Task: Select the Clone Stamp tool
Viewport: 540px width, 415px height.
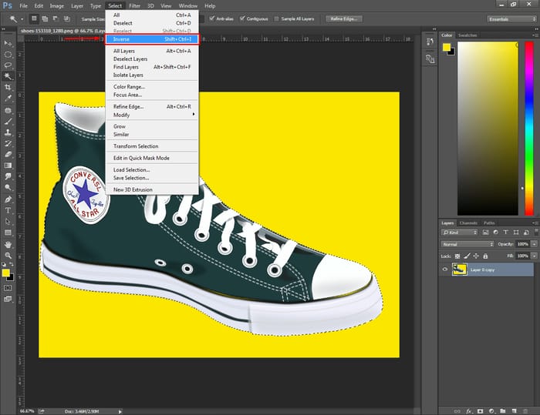Action: click(x=8, y=132)
